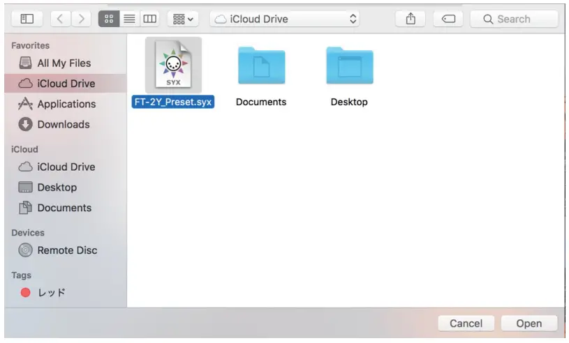Click the Share toolbar button

click(x=411, y=19)
